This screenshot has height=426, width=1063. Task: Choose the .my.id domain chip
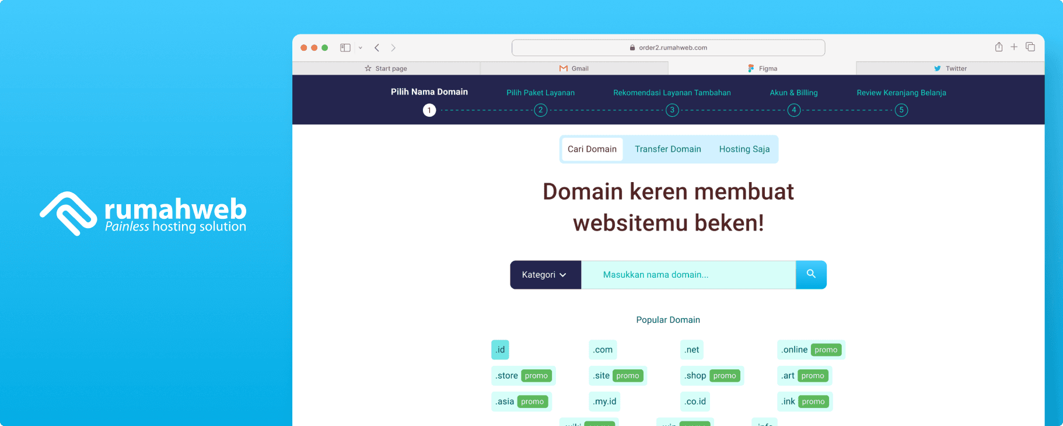pos(604,401)
